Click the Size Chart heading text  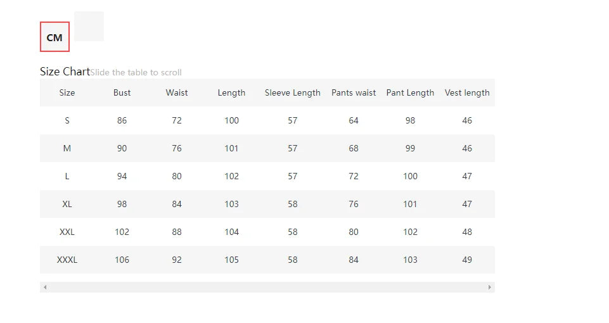click(x=65, y=72)
